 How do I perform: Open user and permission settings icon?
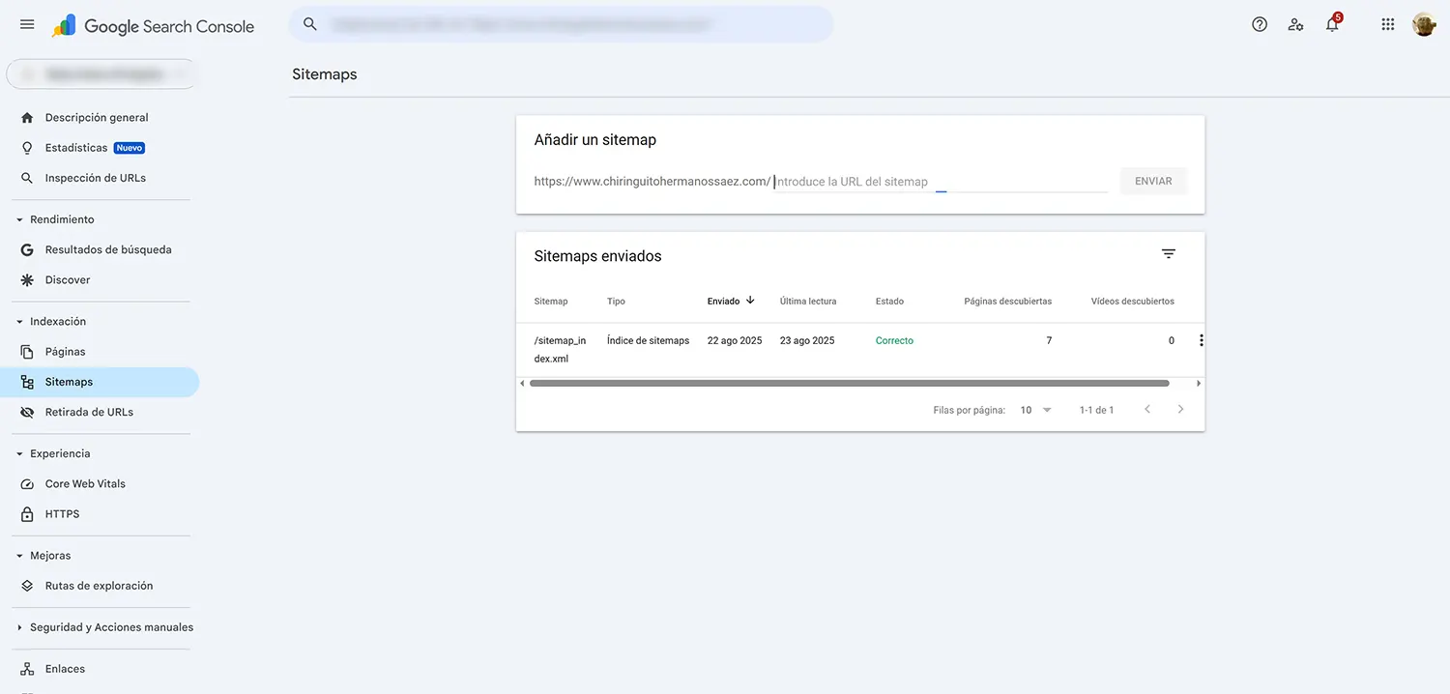pos(1295,24)
